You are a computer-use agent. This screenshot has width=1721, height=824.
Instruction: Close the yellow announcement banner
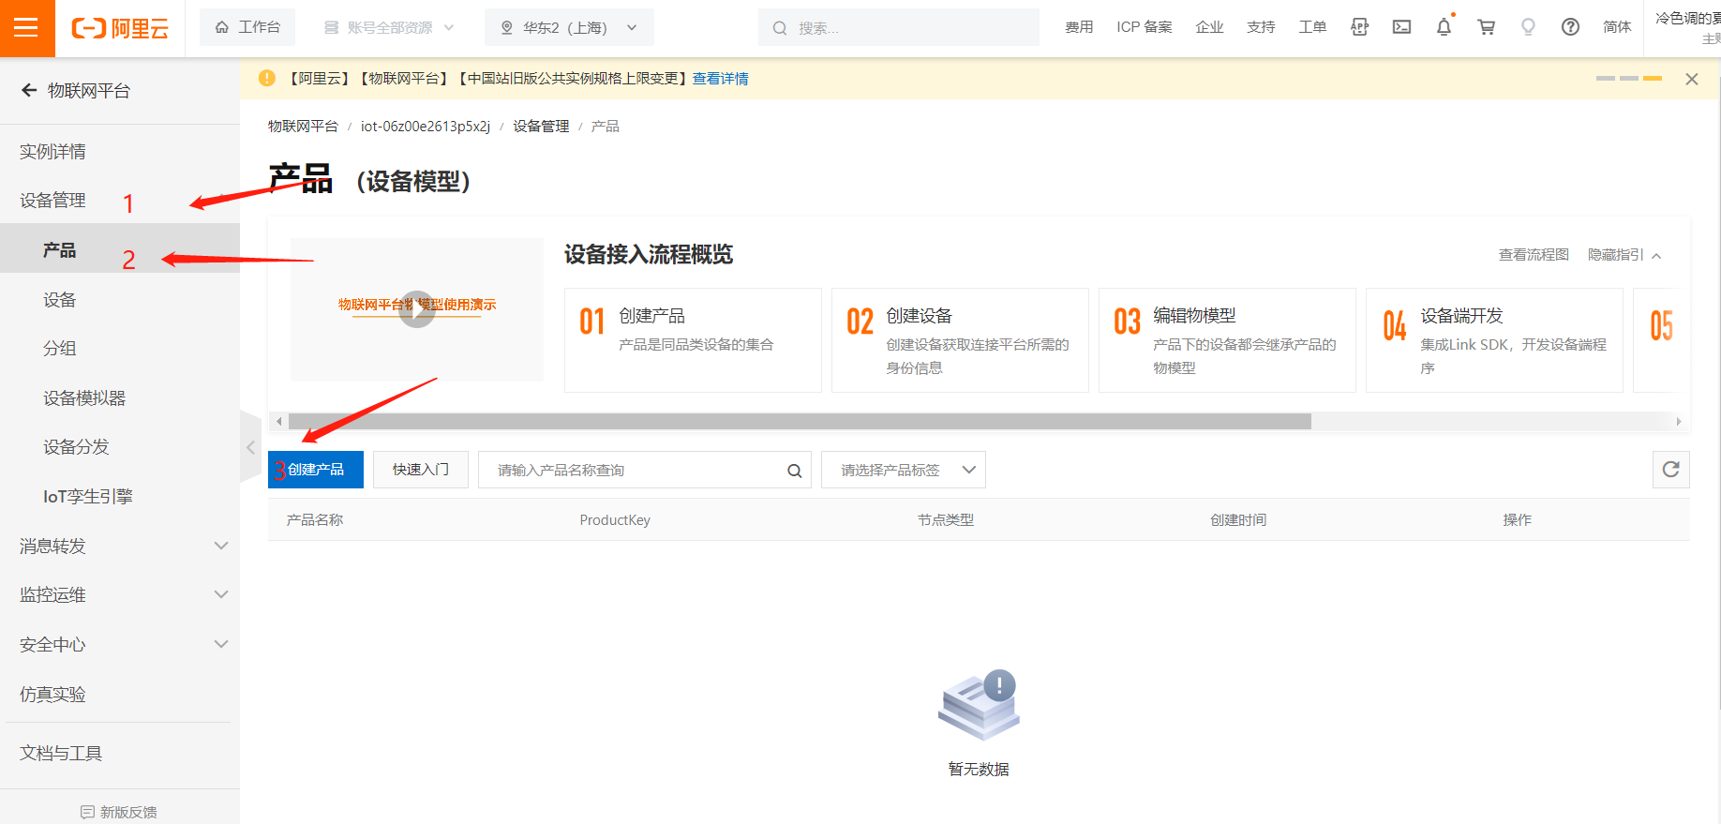[x=1692, y=79]
